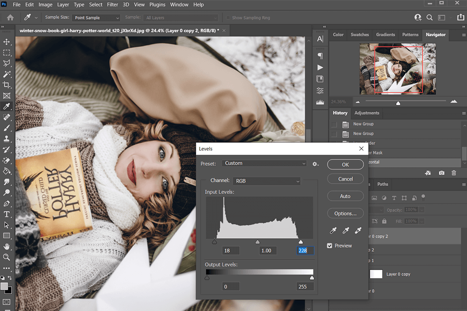This screenshot has height=311, width=467.
Task: Activate the Zoom tool in the toolbar
Action: [x=7, y=257]
